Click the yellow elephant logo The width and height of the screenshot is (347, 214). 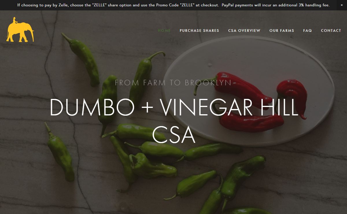20,30
